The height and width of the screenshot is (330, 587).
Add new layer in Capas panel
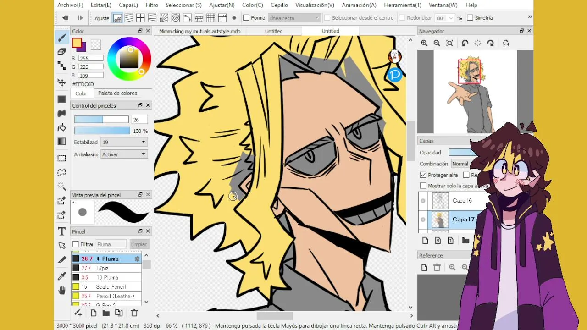(425, 241)
